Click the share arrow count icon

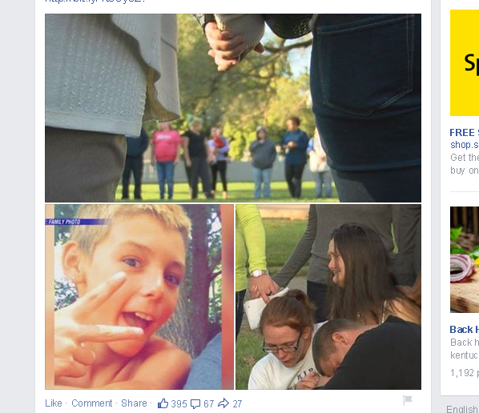click(223, 403)
